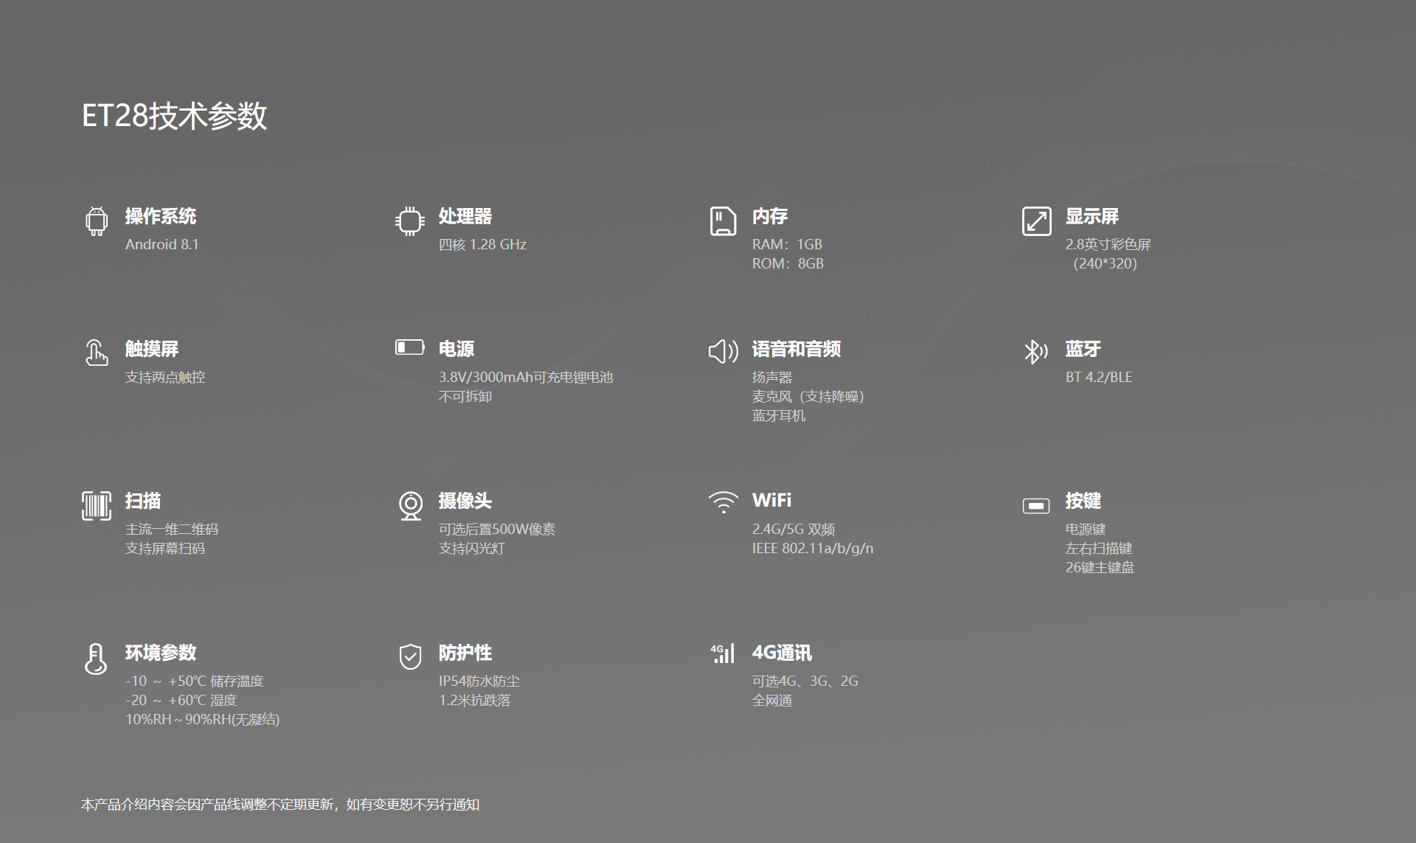Click the camera webcam icon
This screenshot has width=1416, height=843.
tap(411, 506)
